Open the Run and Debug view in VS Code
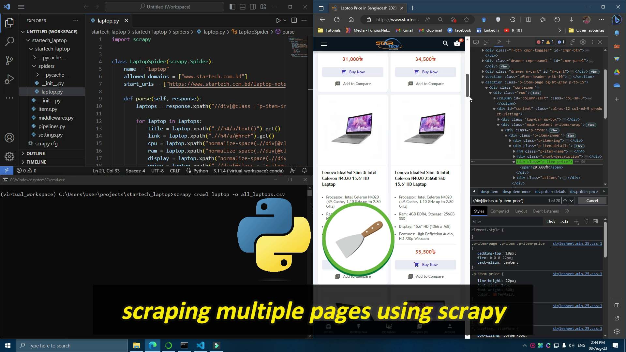 [x=9, y=79]
